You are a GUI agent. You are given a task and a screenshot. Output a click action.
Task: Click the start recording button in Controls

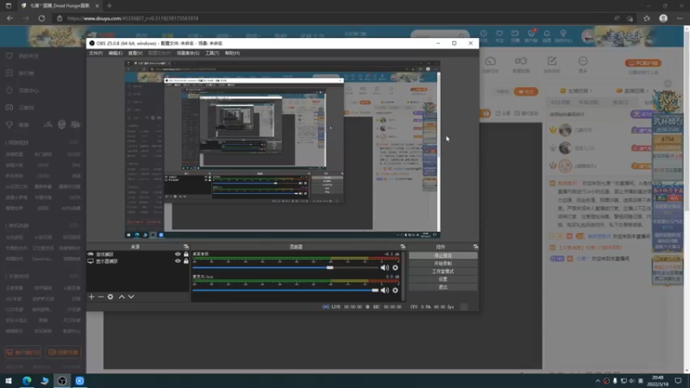pos(442,264)
